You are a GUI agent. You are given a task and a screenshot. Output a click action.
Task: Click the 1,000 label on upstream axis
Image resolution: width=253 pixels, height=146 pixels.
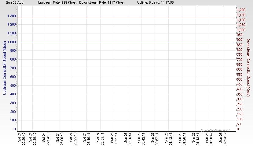(x=11, y=42)
